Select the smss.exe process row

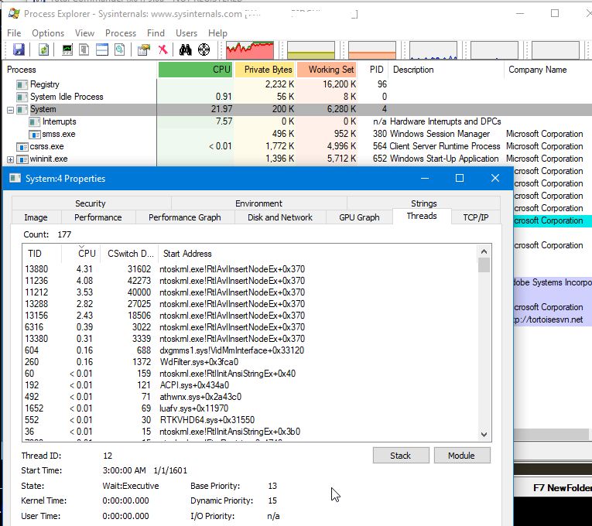pos(296,134)
